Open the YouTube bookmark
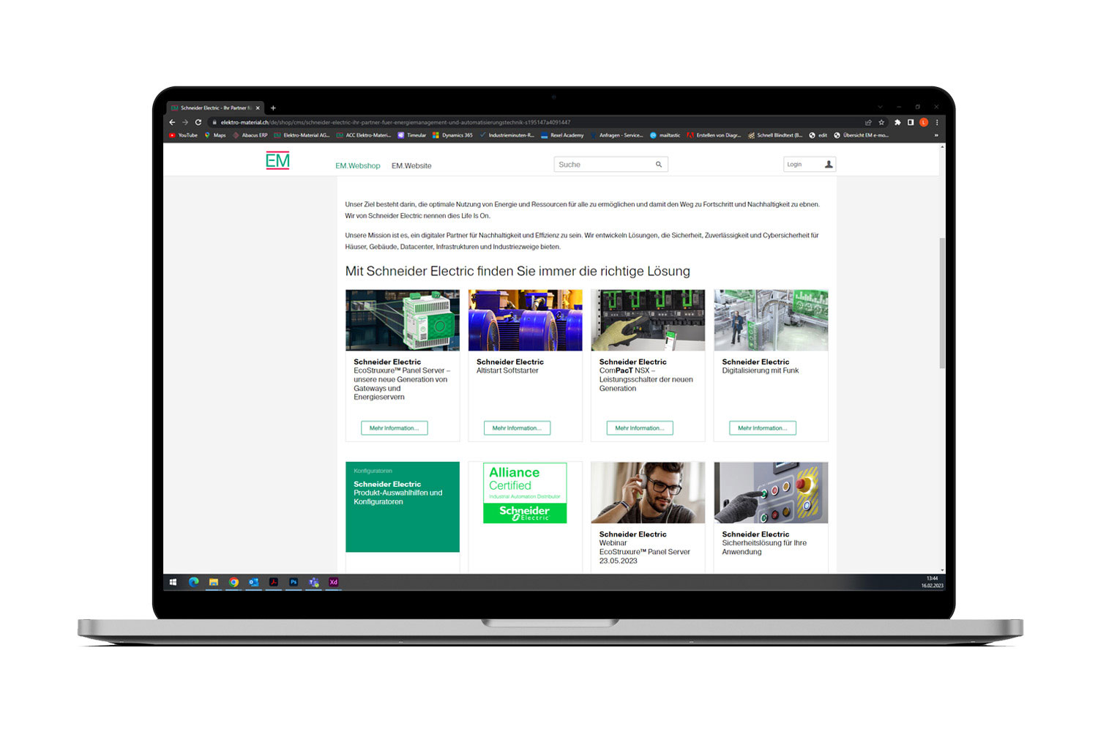The image size is (1098, 732). click(184, 135)
